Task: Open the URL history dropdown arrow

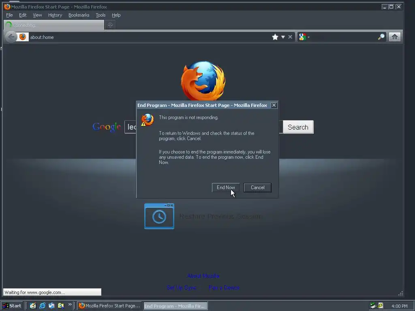Action: click(x=283, y=37)
